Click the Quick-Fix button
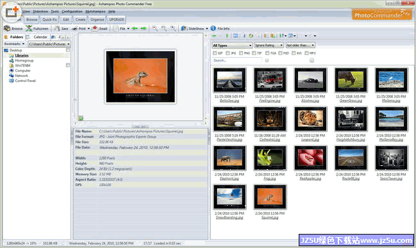 (49, 20)
